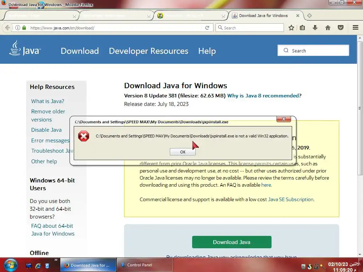Open a new Firefox tab
363x272 pixels.
[309, 16]
